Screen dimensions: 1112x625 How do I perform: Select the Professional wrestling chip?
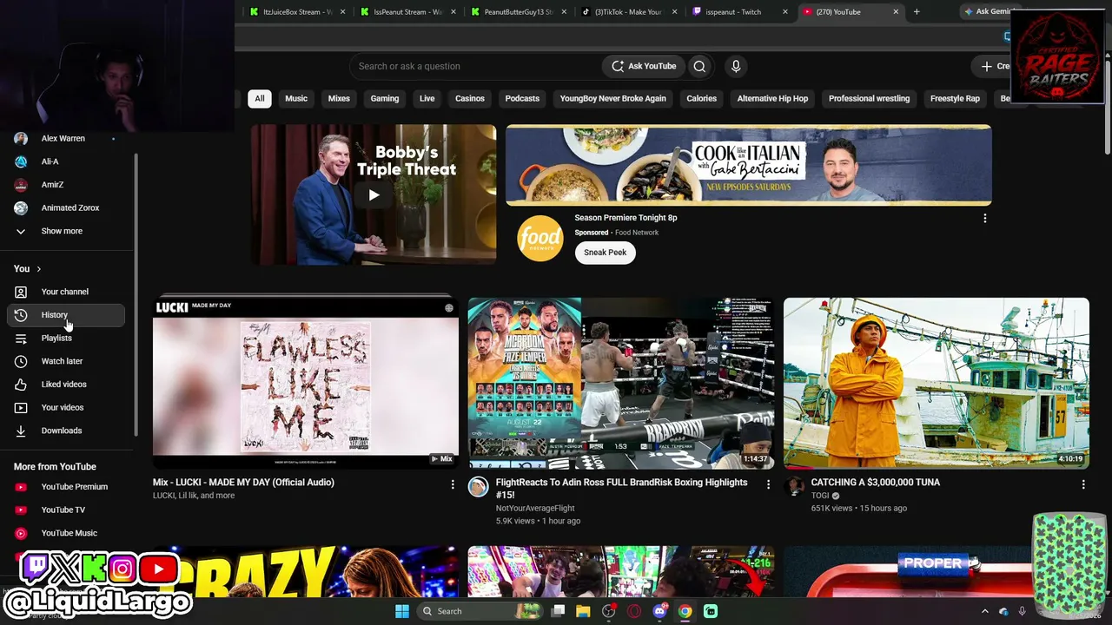pyautogui.click(x=869, y=99)
